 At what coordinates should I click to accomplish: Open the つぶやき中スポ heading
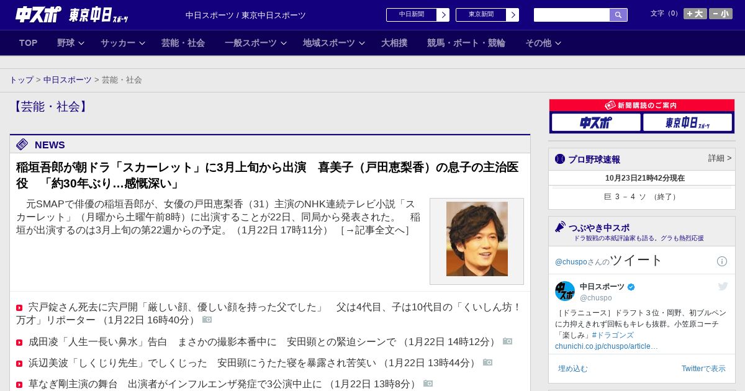[x=599, y=228]
